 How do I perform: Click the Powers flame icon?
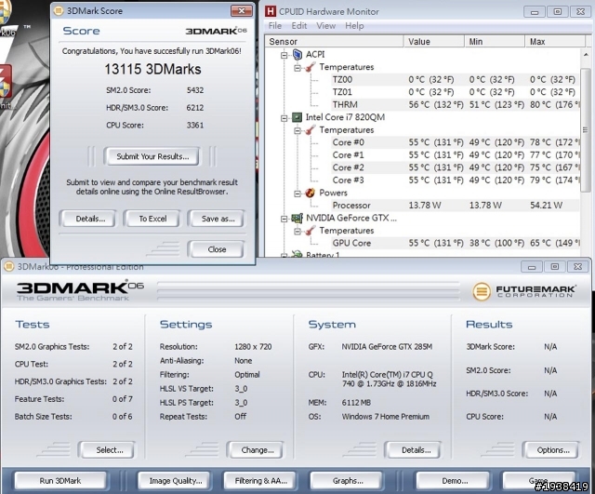(310, 193)
